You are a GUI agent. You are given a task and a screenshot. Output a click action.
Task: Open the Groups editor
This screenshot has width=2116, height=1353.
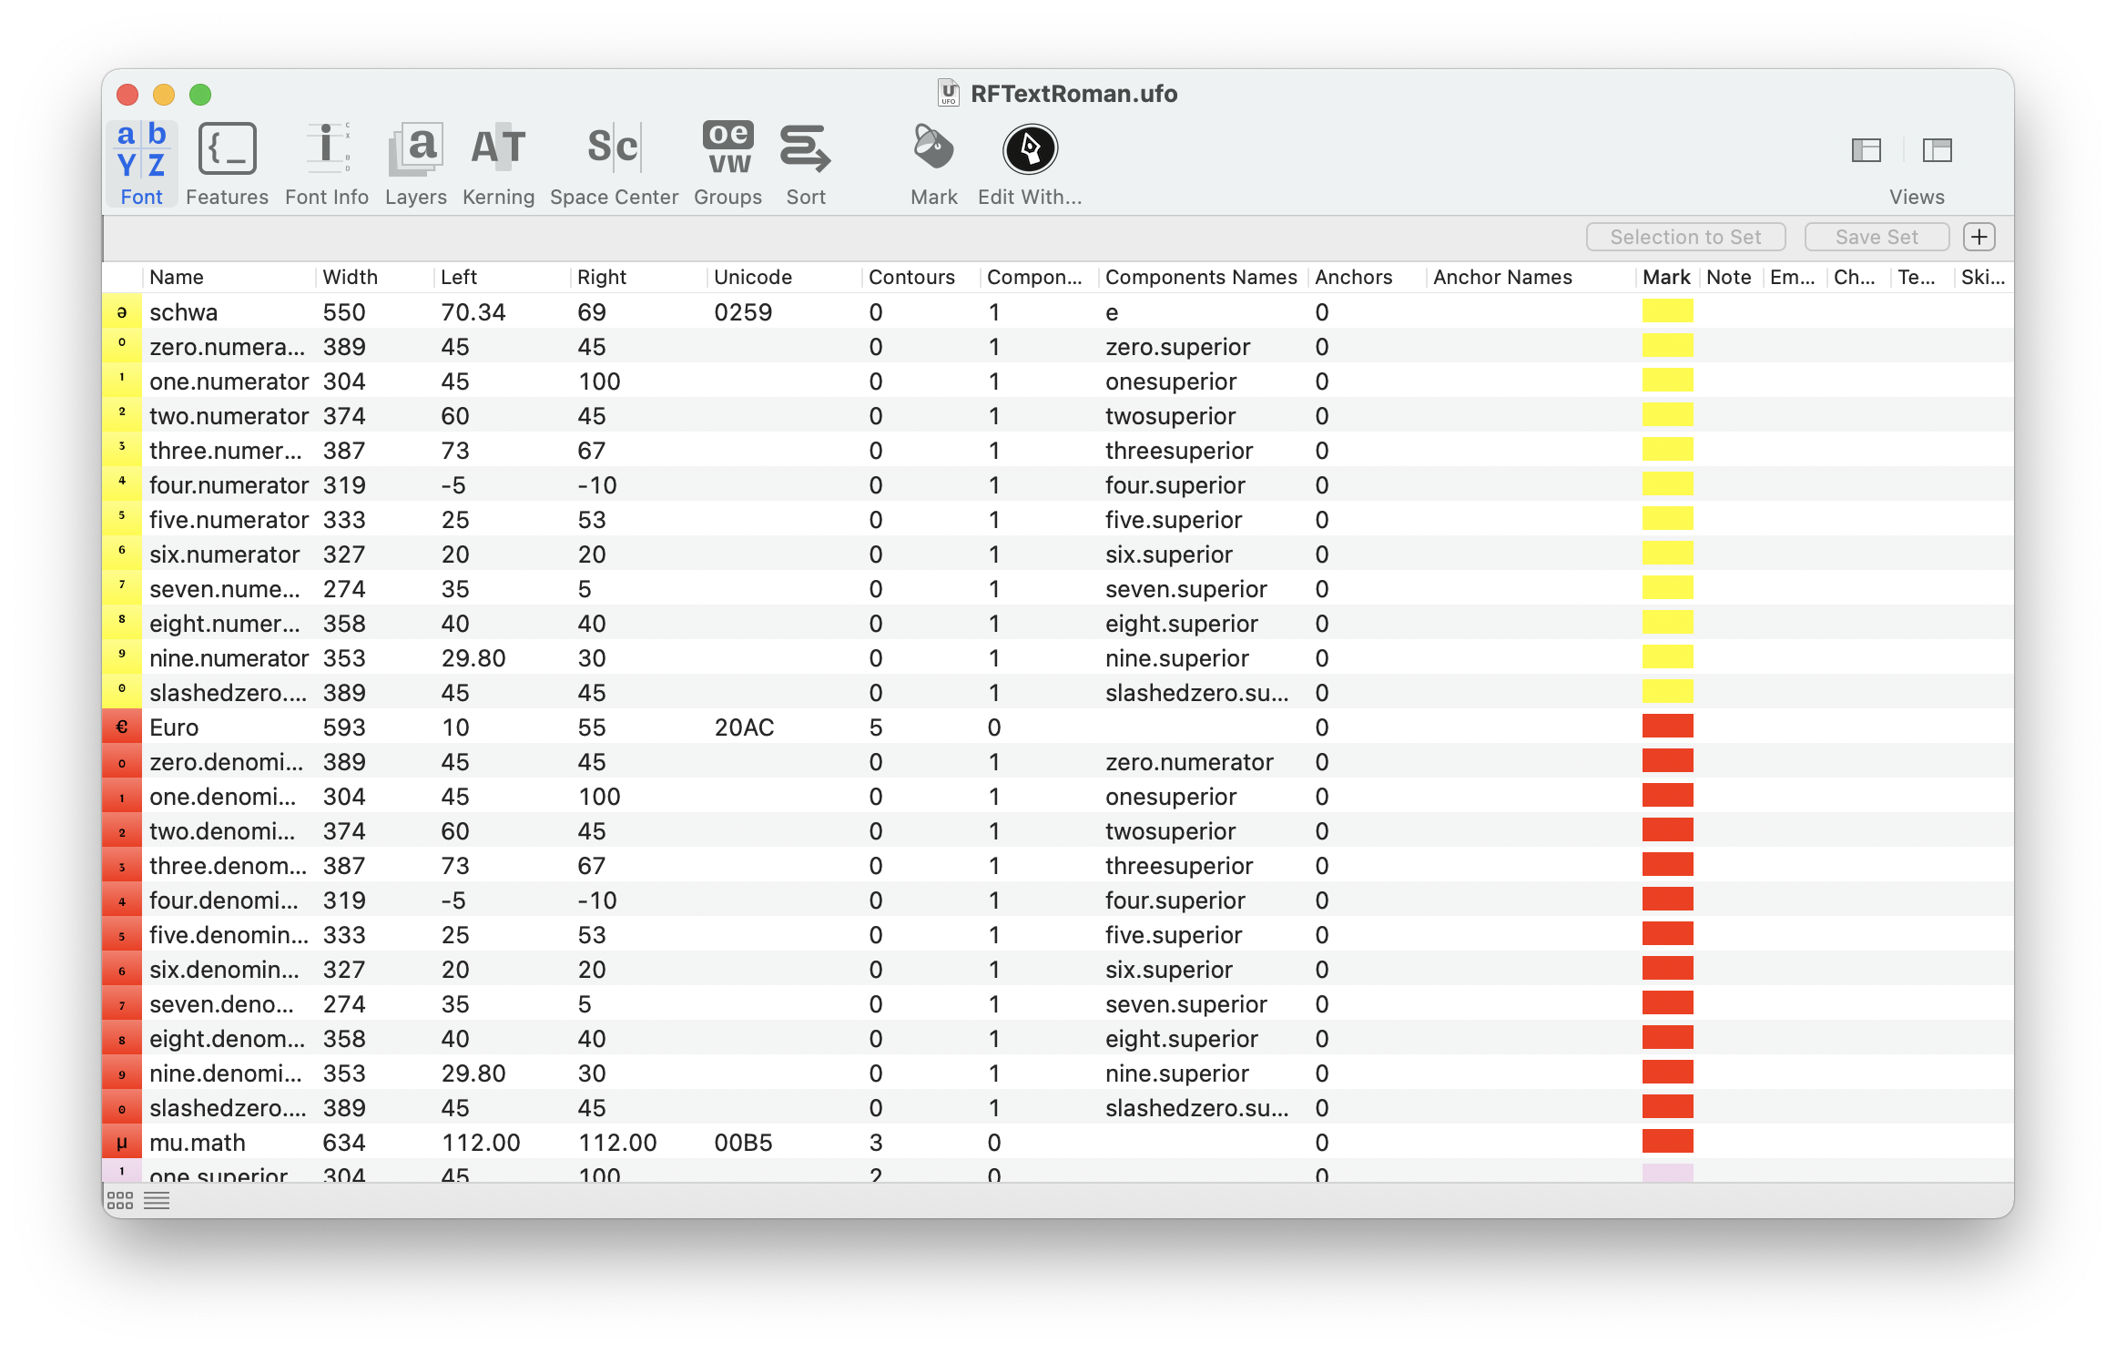[727, 164]
